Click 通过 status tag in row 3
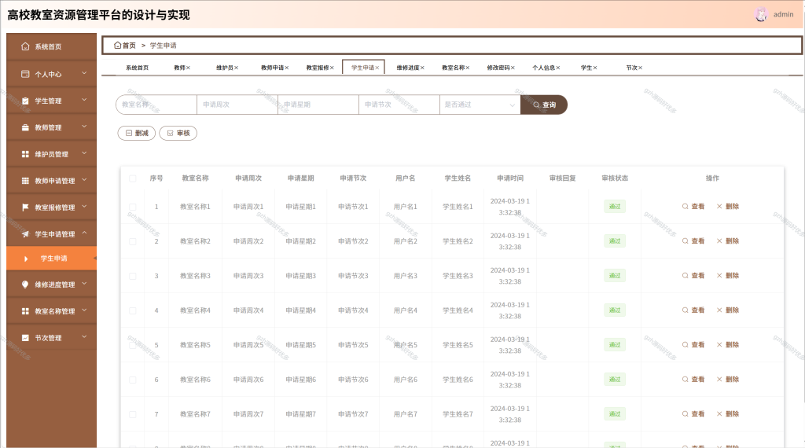The height and width of the screenshot is (448, 805). 615,276
